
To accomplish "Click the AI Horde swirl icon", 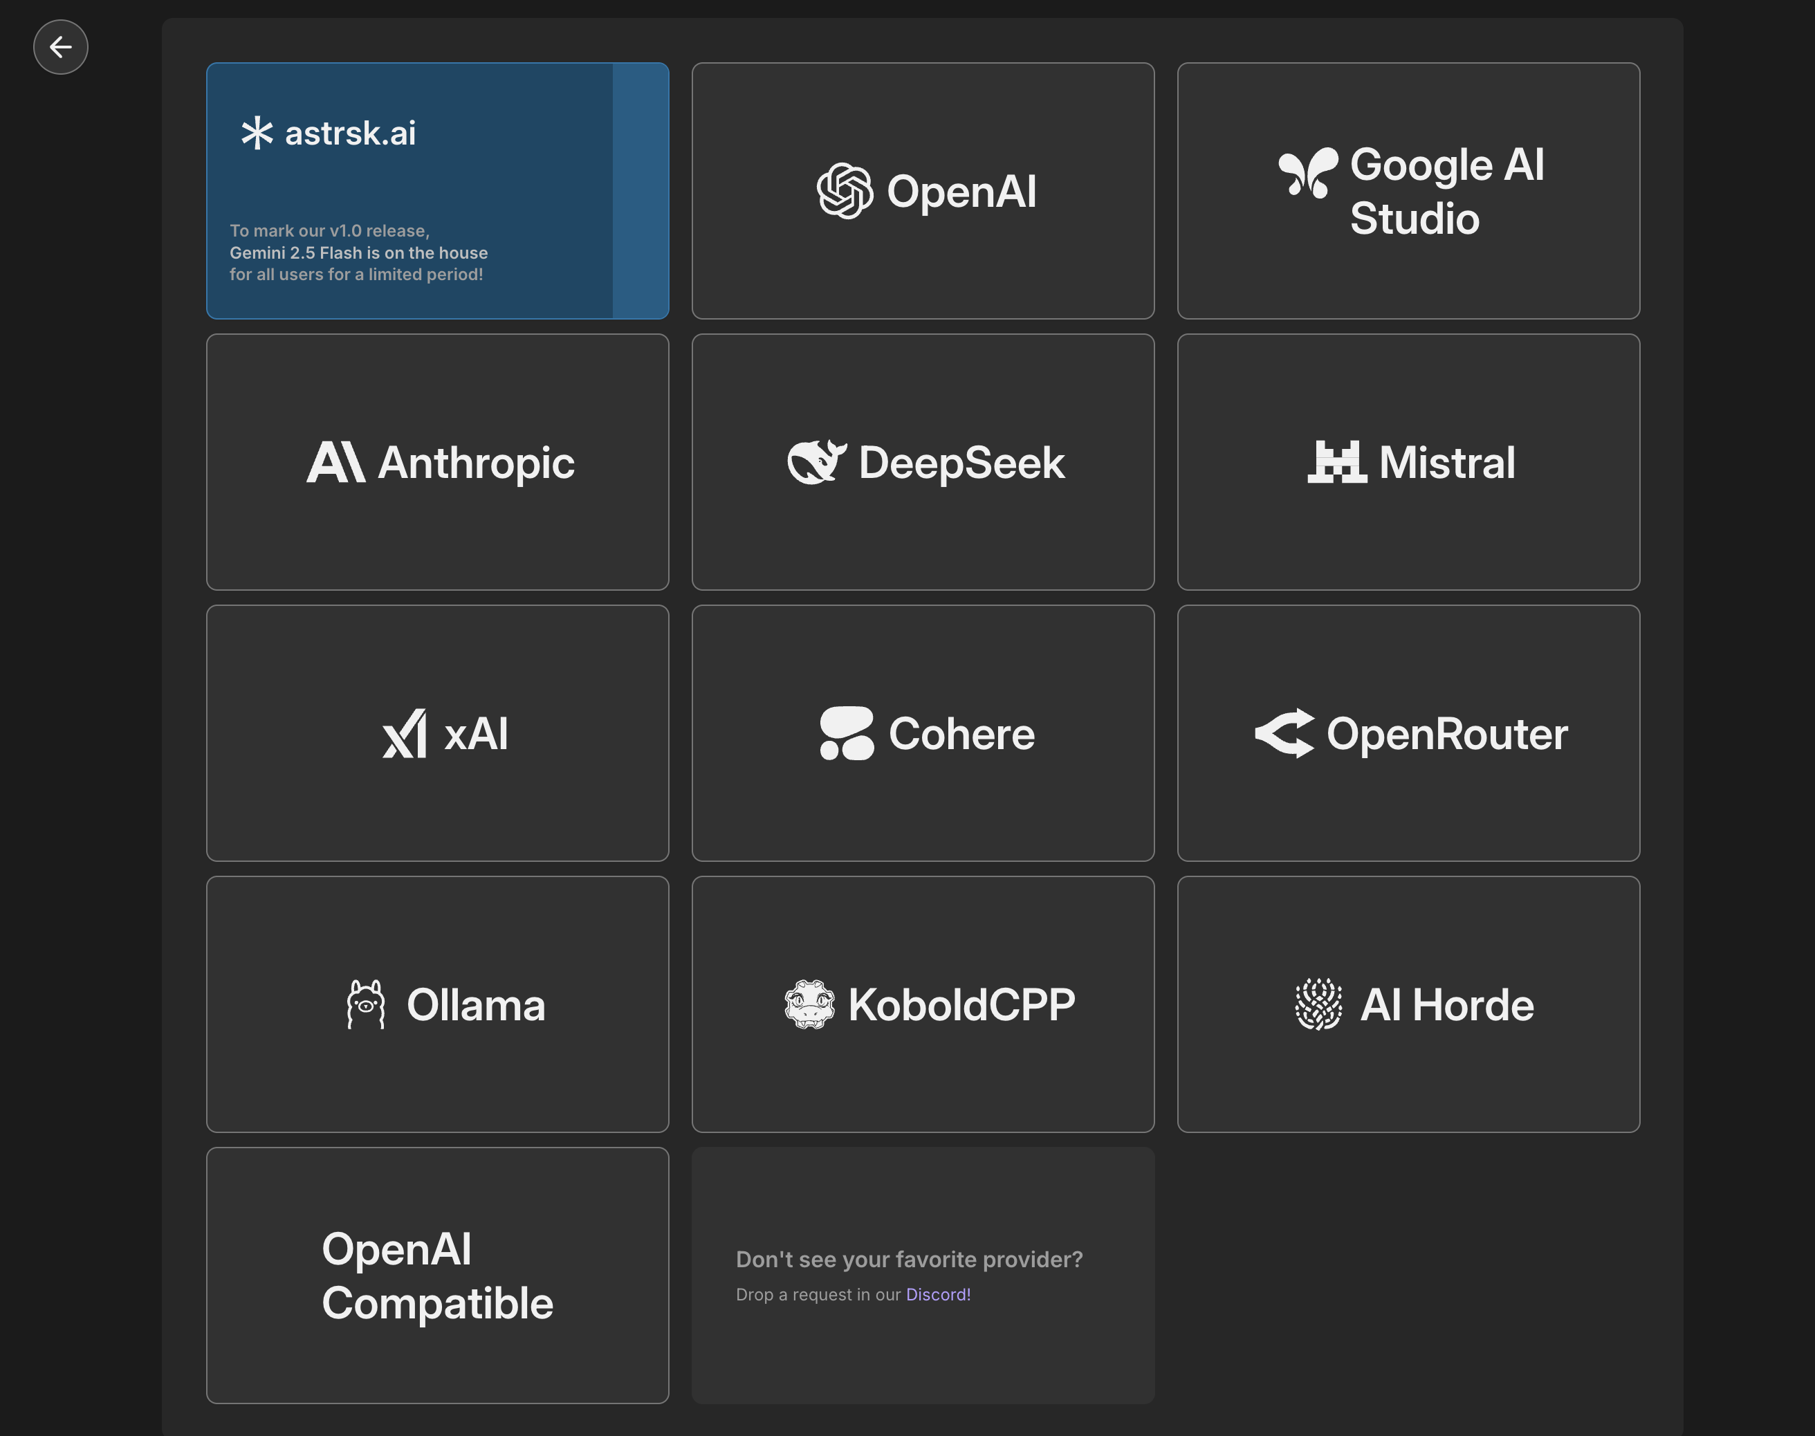I will pyautogui.click(x=1319, y=1004).
